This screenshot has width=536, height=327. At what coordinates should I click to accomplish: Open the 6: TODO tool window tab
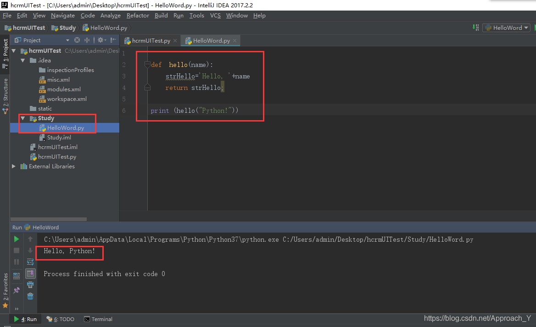pos(60,319)
